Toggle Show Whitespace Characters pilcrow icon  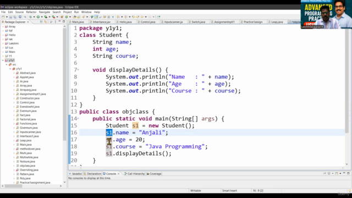[113, 17]
